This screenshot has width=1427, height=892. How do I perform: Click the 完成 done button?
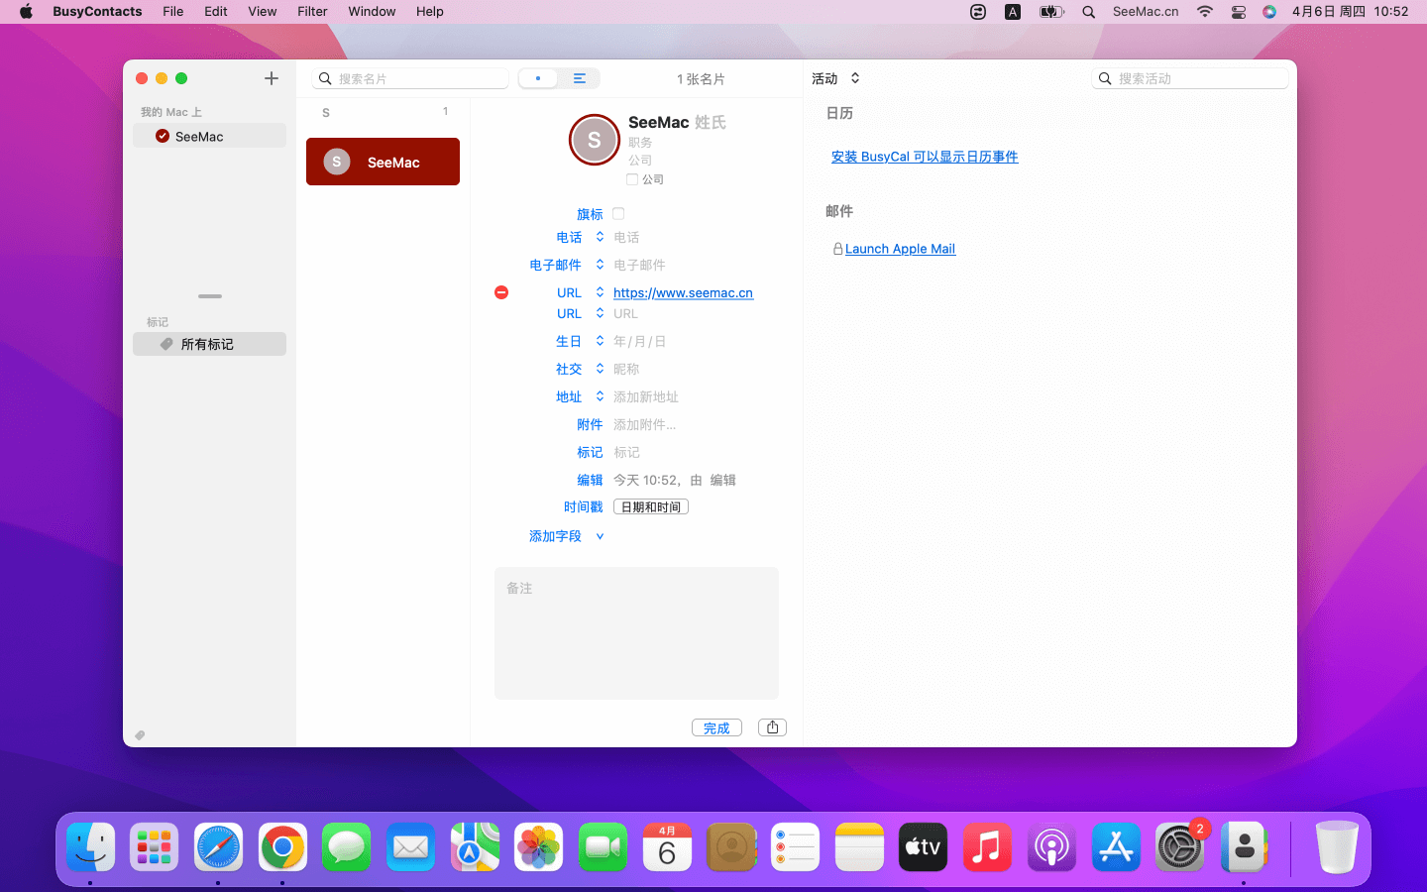715,727
